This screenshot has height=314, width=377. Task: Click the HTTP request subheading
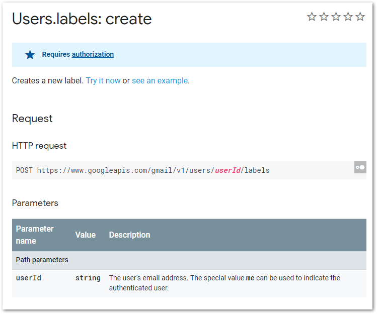[39, 146]
